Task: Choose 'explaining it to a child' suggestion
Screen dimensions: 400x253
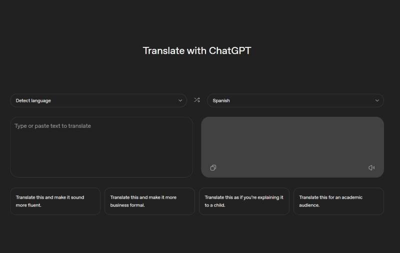Action: [244, 201]
